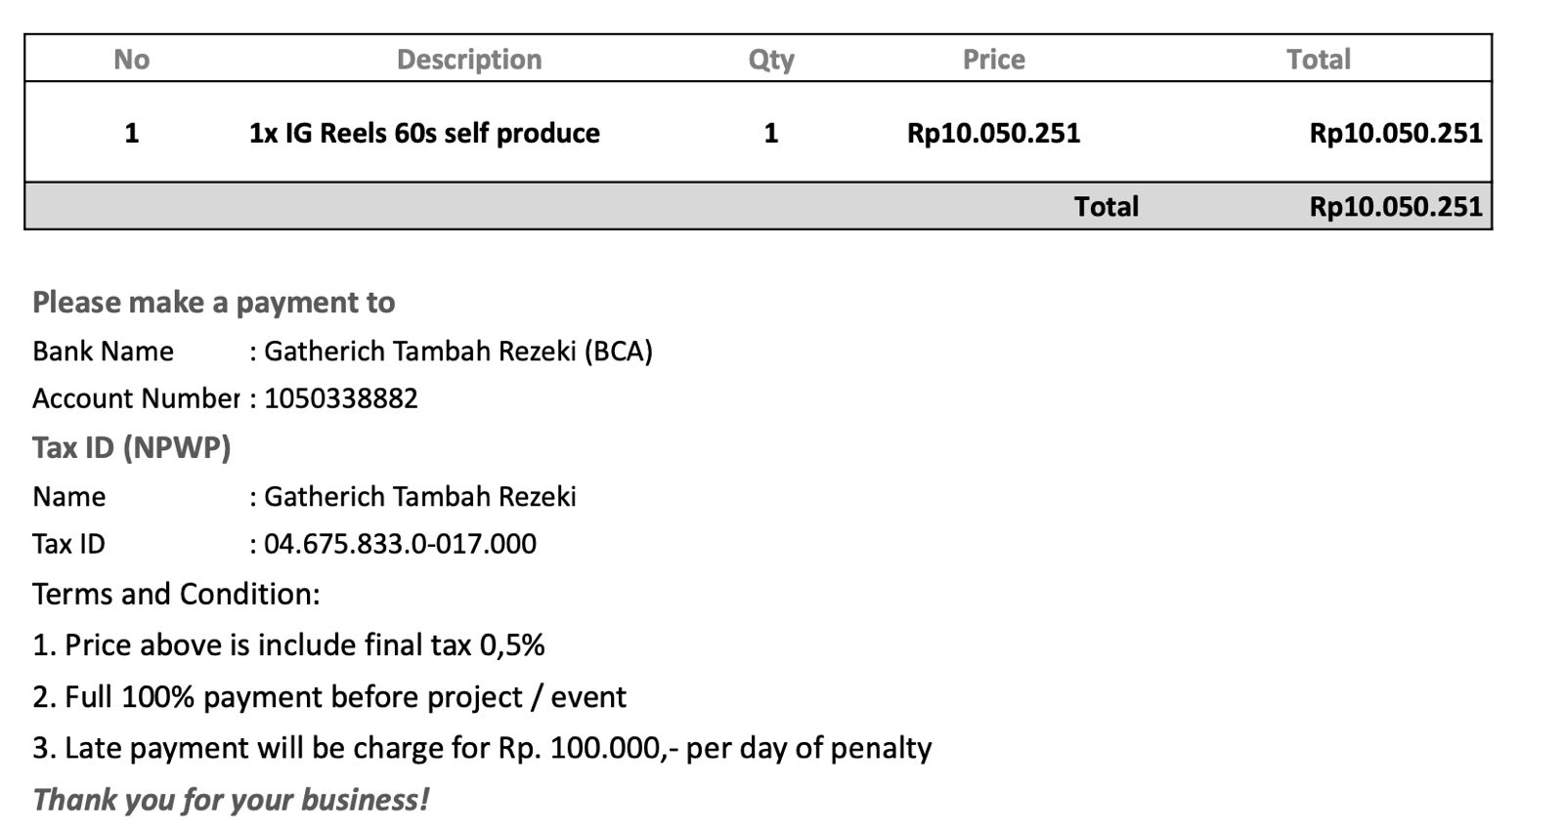Click the 'Tax ID (NPWP)' heading
The width and height of the screenshot is (1564, 830).
(x=132, y=447)
